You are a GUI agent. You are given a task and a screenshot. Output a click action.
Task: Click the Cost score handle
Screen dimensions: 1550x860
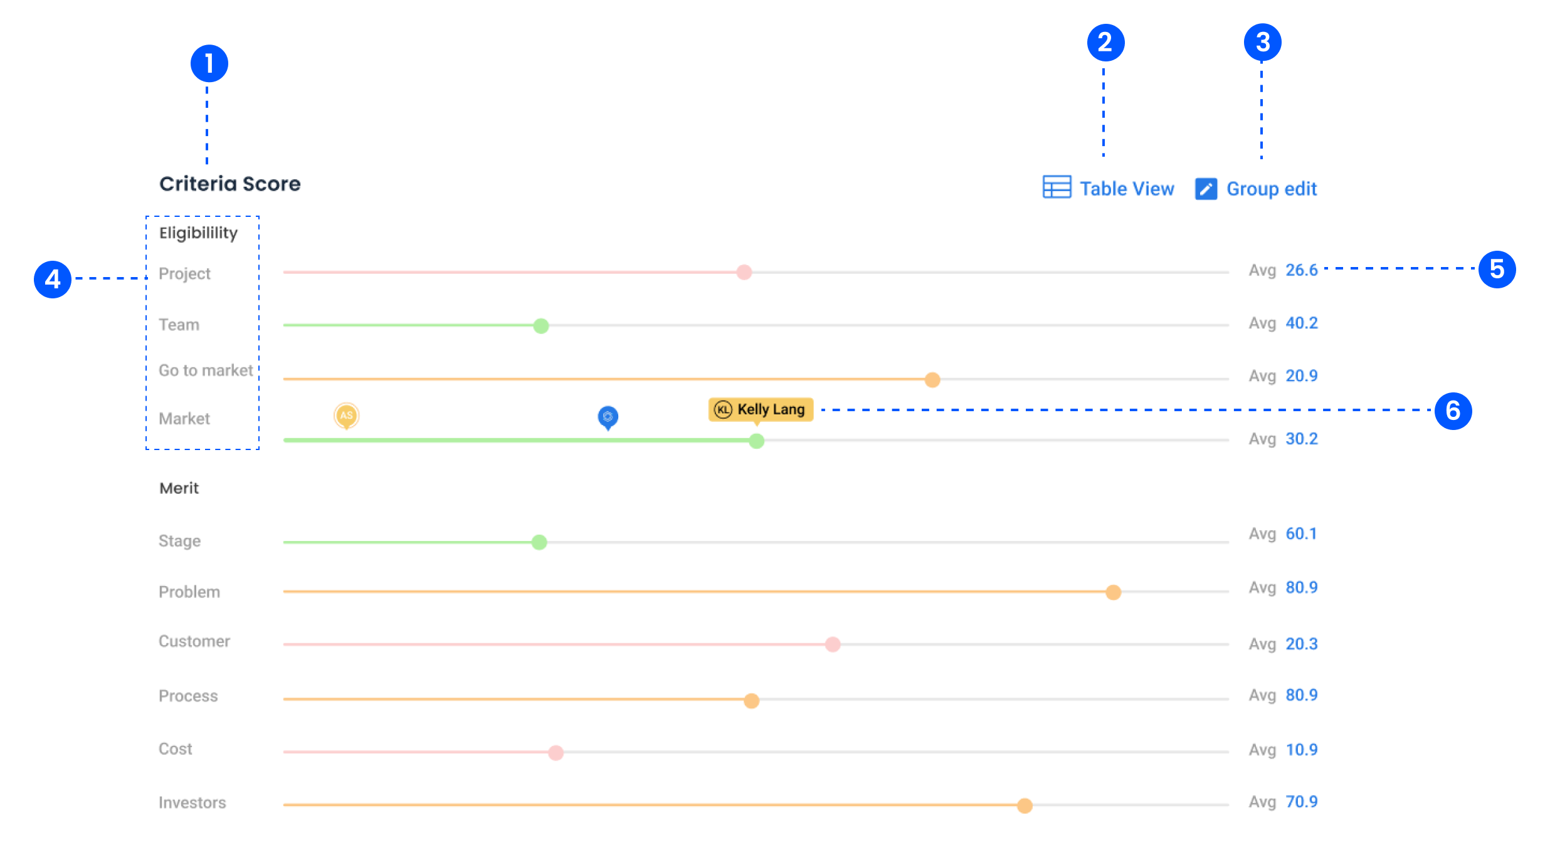point(556,753)
